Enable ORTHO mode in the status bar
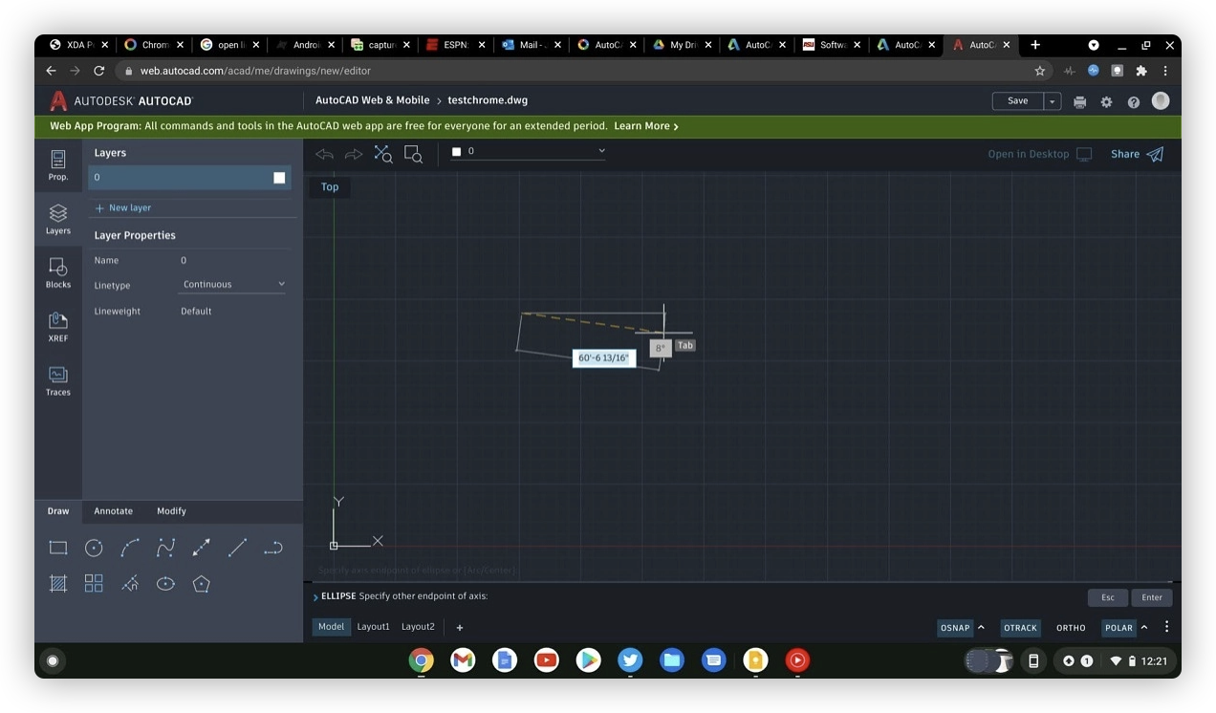The width and height of the screenshot is (1216, 713). tap(1071, 628)
